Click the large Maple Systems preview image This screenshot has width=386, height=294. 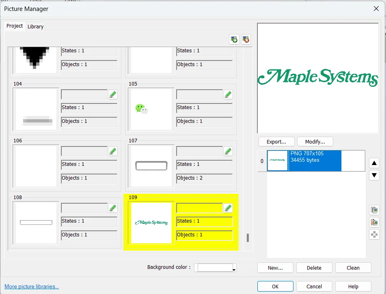[x=318, y=78]
